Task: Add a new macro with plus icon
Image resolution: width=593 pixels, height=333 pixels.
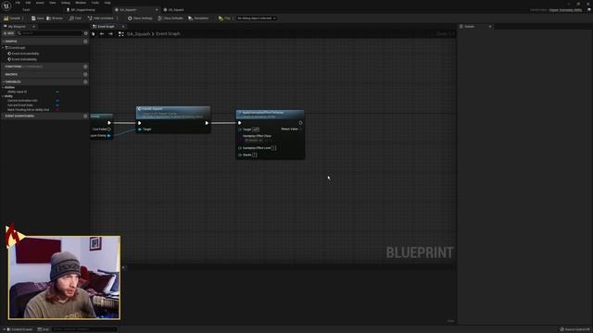Action: 85,74
